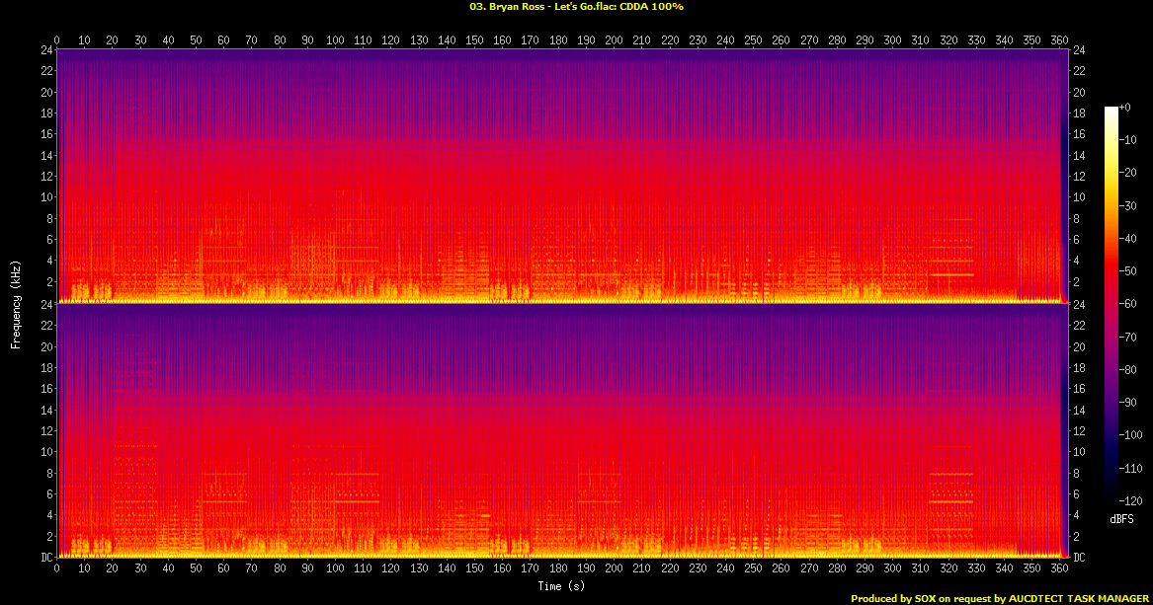1153x605 pixels.
Task: Click the "-110" value on the dBFS scale
Action: [x=1131, y=468]
